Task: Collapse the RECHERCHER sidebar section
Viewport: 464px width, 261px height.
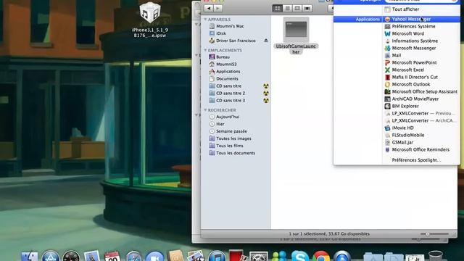Action: (x=205, y=110)
